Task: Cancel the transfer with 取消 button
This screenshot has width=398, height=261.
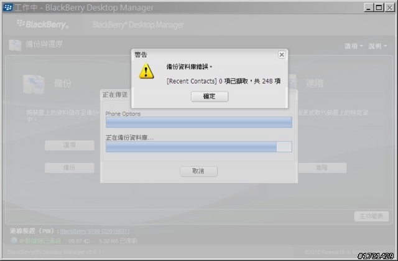Action: click(198, 171)
